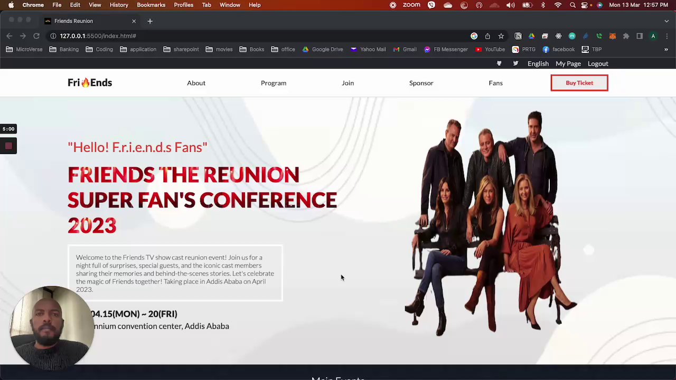The height and width of the screenshot is (380, 676).
Task: Open the Chrome profile avatar A
Action: pos(653,36)
